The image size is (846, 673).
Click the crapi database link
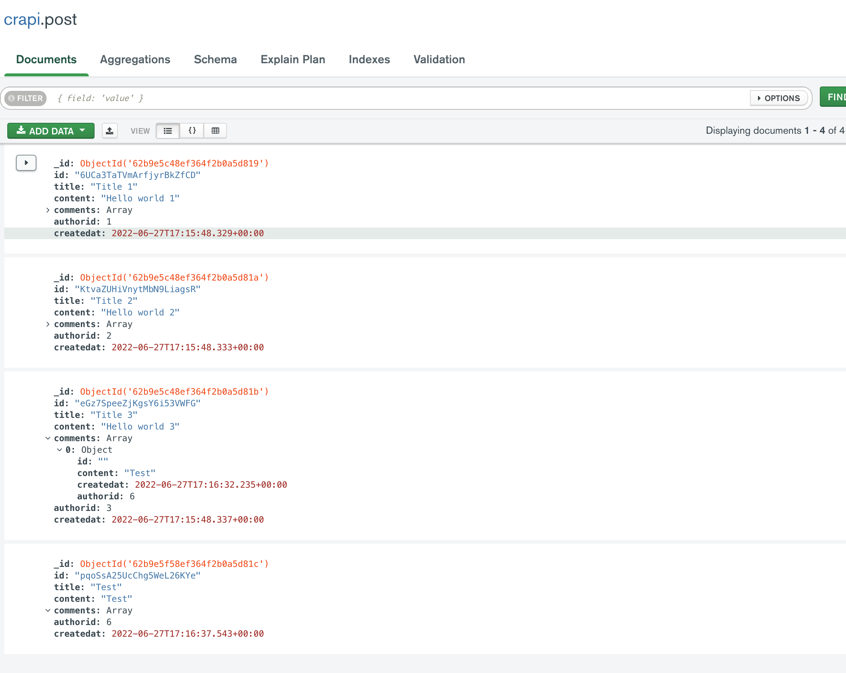pyautogui.click(x=21, y=20)
